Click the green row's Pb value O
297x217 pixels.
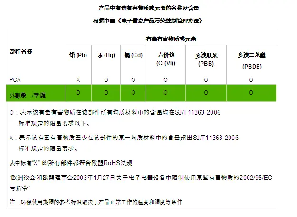(78, 93)
